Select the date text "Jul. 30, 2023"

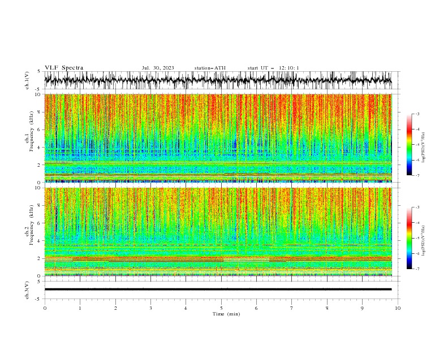[158, 68]
